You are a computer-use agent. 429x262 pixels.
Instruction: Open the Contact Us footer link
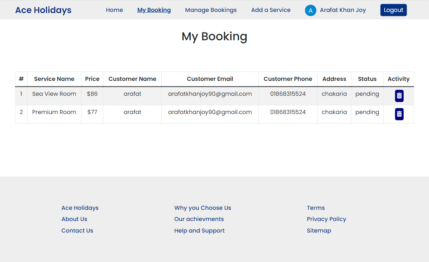(77, 231)
